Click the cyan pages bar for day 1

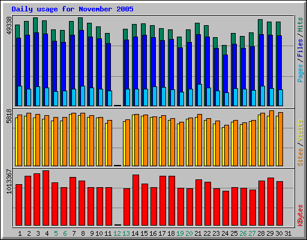pos(20,96)
